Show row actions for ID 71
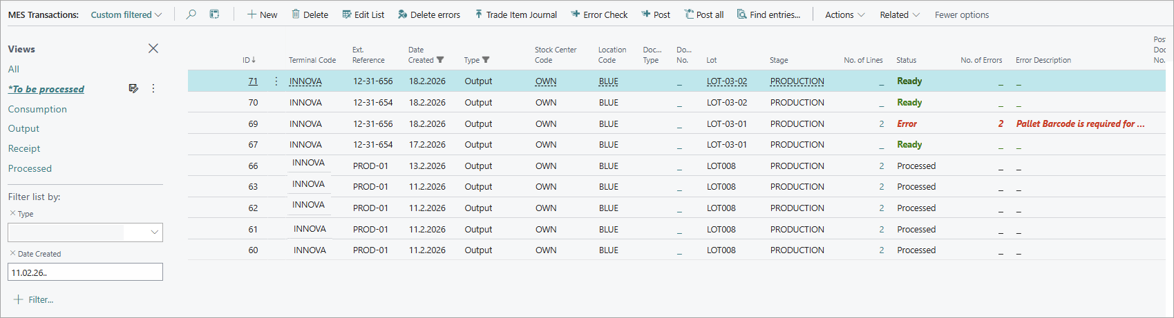The image size is (1174, 318). pos(276,81)
